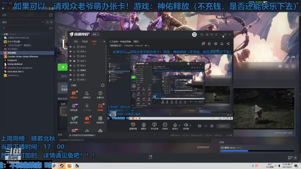
Task: Open the streamer tasks checklist-icon tool
Action: click(100, 95)
